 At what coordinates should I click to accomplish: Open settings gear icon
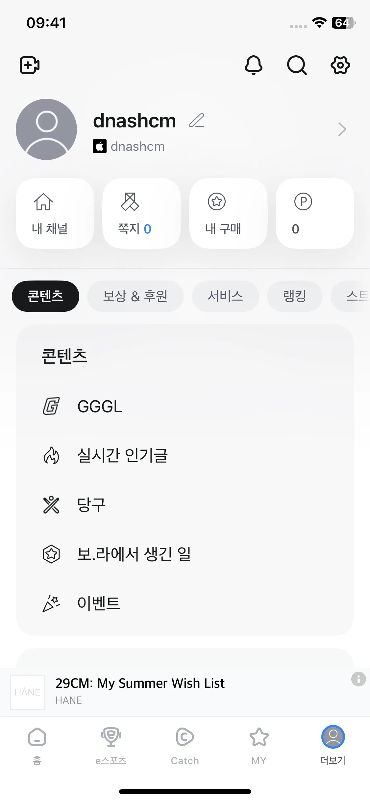pyautogui.click(x=340, y=65)
